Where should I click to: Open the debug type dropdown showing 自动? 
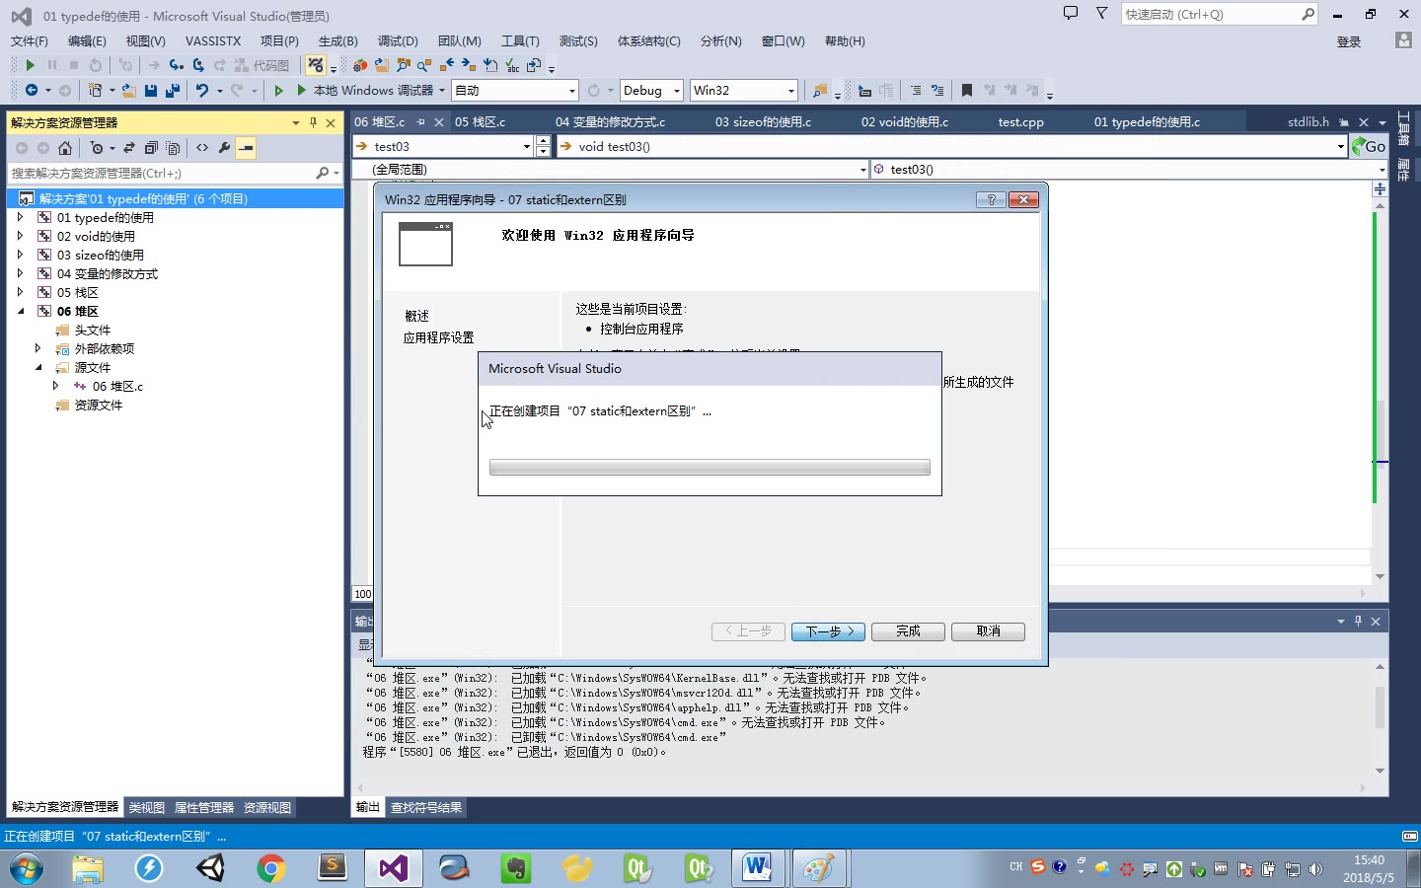514,90
